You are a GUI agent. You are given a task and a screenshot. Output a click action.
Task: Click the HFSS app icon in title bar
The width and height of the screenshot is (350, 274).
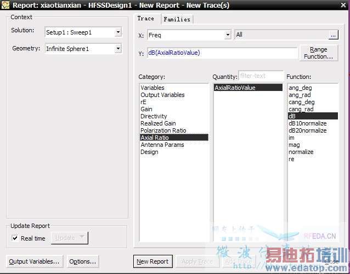click(5, 5)
